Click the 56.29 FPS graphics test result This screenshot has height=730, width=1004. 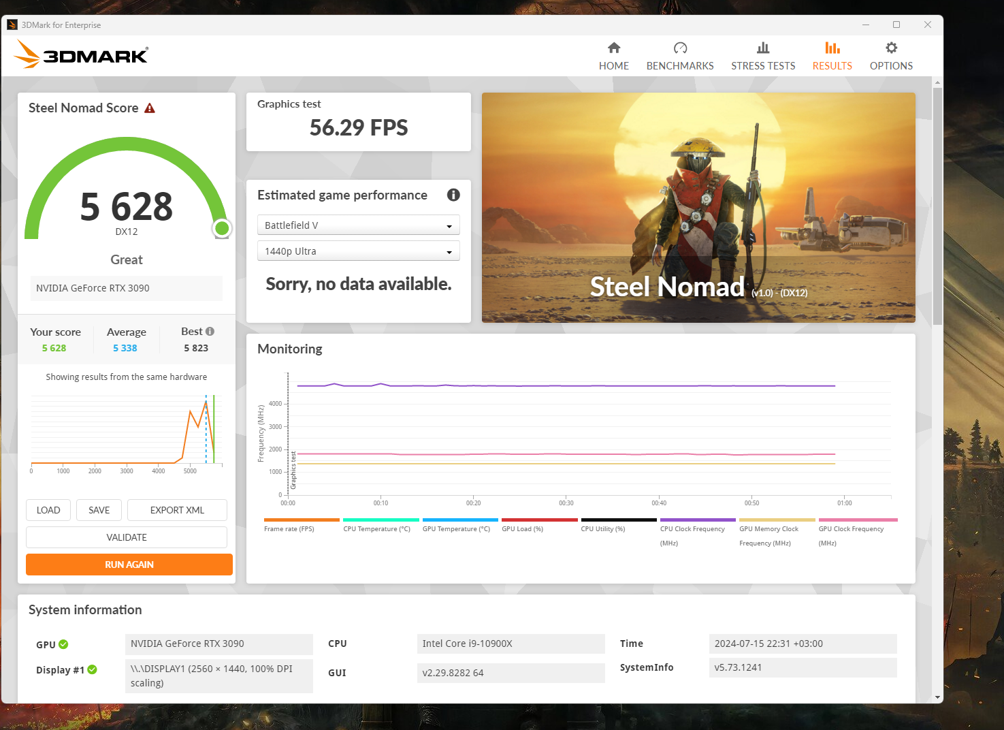[x=359, y=127]
